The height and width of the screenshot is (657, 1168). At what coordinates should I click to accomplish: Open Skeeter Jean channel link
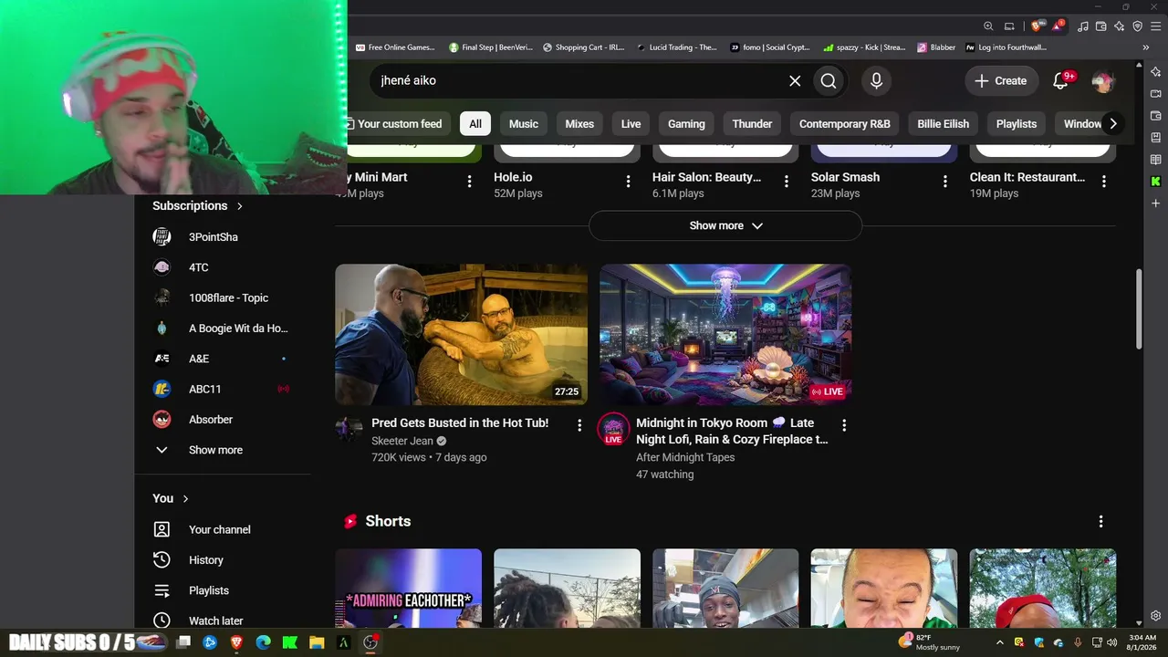402,441
